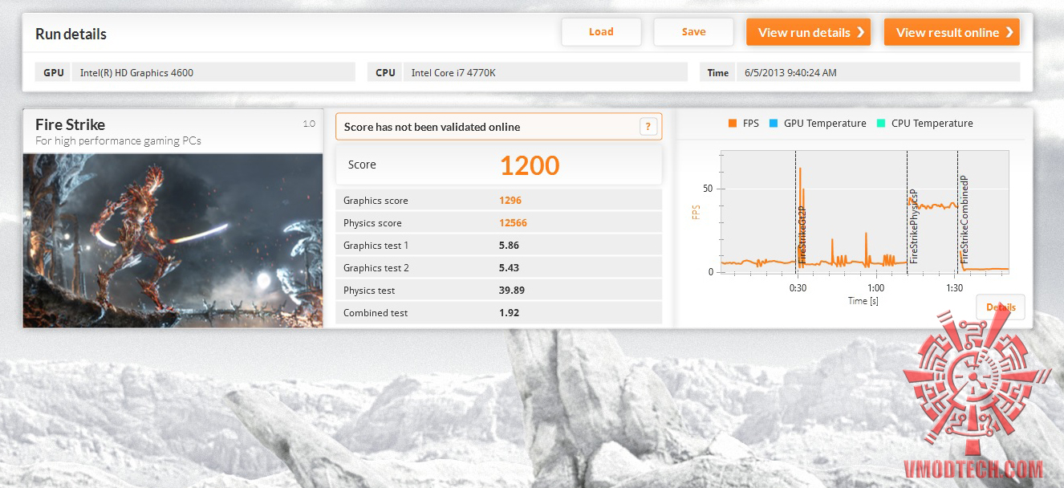The image size is (1064, 488).
Task: Toggle the CPU Temperature legend swatch
Action: (x=881, y=124)
